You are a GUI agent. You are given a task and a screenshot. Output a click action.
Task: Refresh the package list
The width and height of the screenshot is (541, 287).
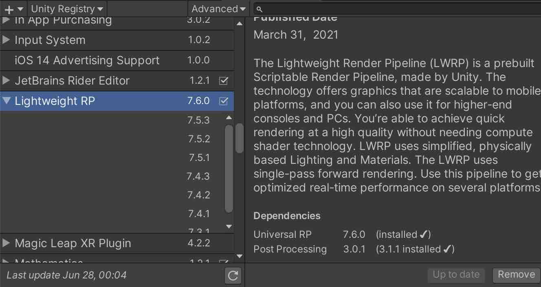point(233,276)
